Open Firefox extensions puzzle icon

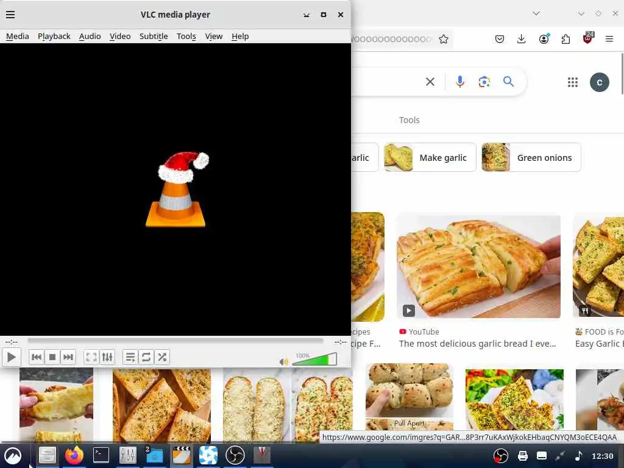(565, 39)
